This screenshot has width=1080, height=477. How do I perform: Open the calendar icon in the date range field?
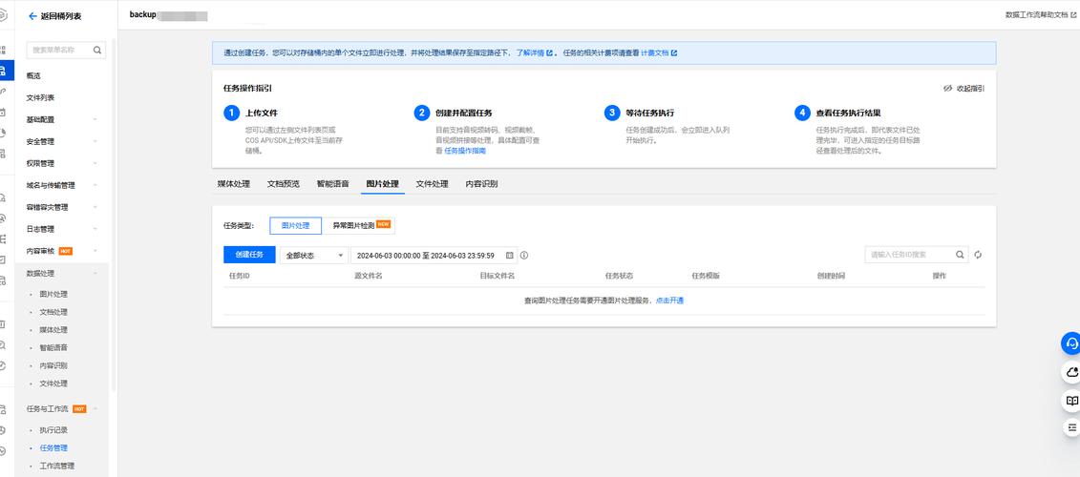[510, 256]
